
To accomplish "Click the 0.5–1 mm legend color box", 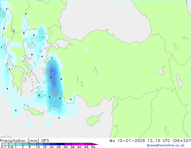I will point(12,144).
